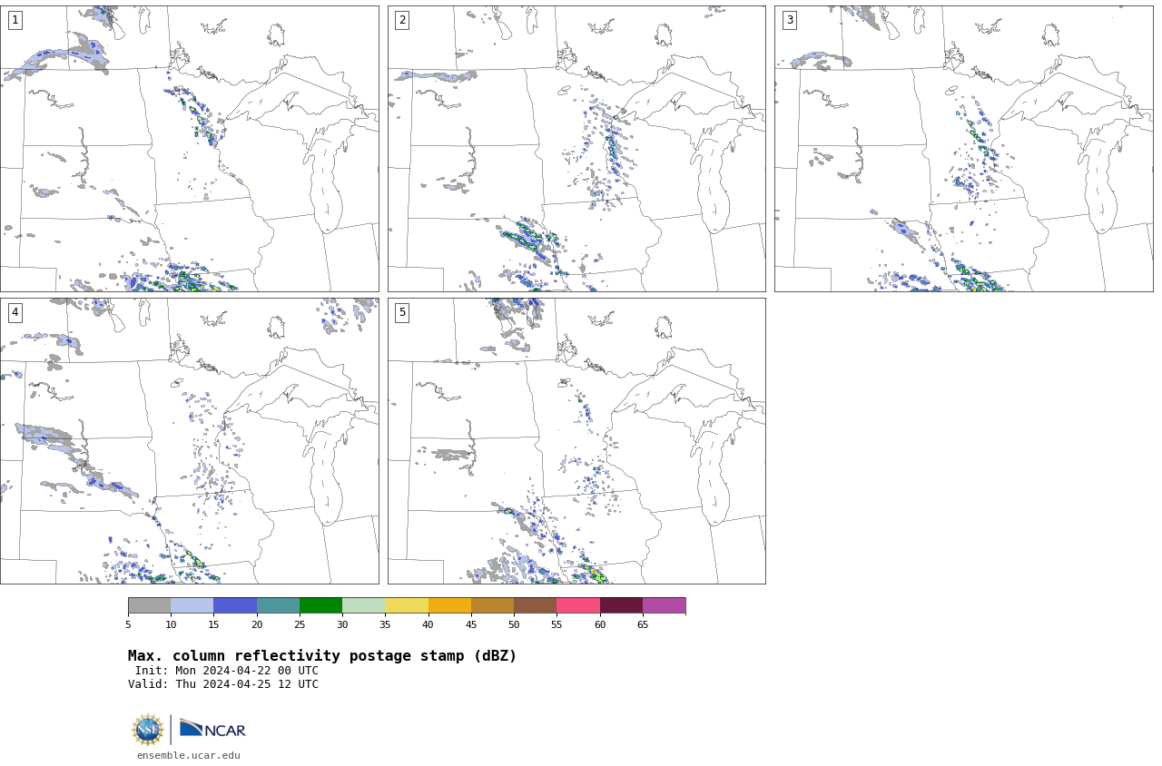Click the teal 20-25 dBZ swatch
This screenshot has width=1162, height=766.
click(x=278, y=605)
